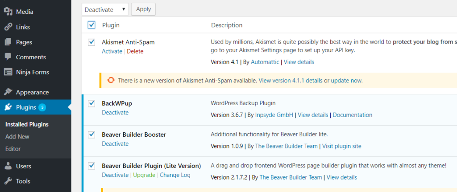Click 'WordPress Backup Plugin' description text
The image size is (457, 192).
[243, 103]
